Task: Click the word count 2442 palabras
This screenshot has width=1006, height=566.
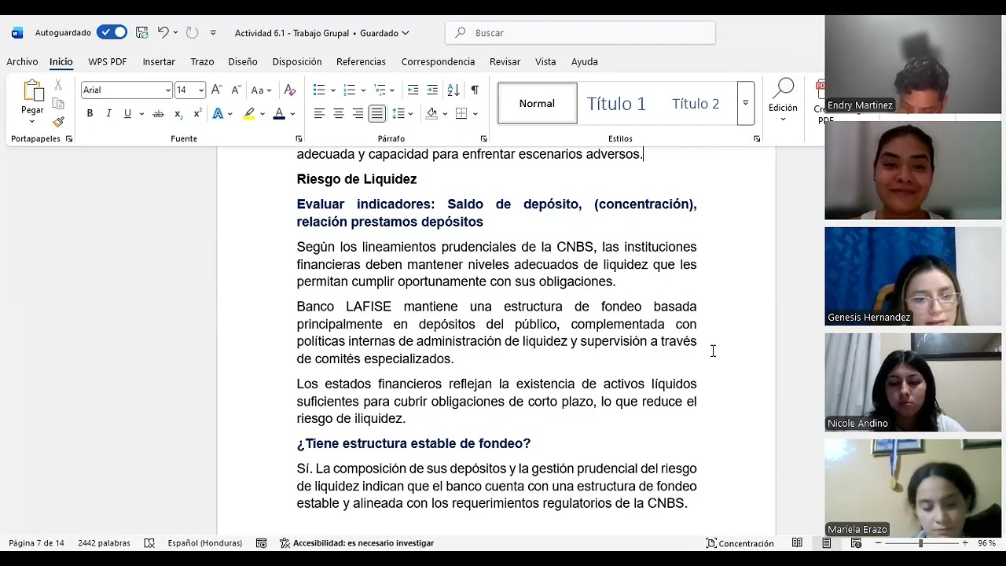Action: click(x=104, y=543)
